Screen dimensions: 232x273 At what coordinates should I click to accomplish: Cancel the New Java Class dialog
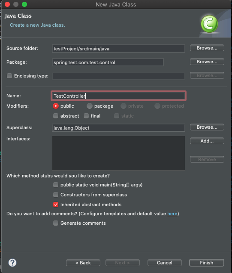pos(165,263)
